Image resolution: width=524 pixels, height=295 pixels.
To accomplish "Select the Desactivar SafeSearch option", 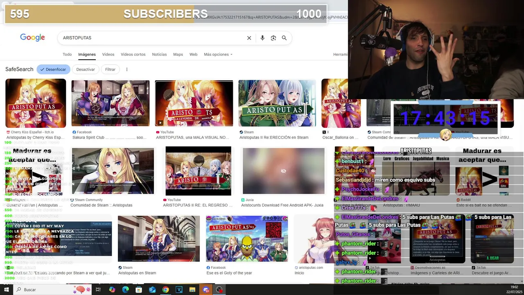I will 86,69.
